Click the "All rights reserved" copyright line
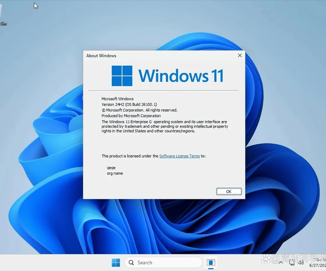The width and height of the screenshot is (326, 271). (140, 110)
